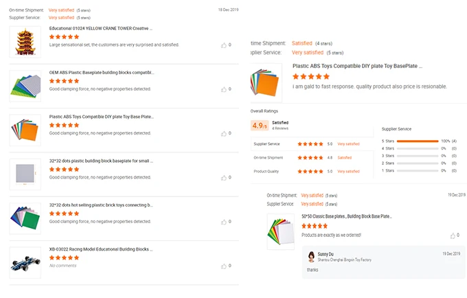Click the Sunny Du supplier name
This screenshot has width=467, height=298.
pos(325,254)
